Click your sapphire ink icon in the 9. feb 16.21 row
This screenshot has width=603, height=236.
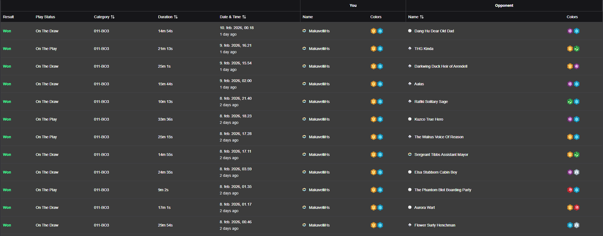[x=380, y=49]
